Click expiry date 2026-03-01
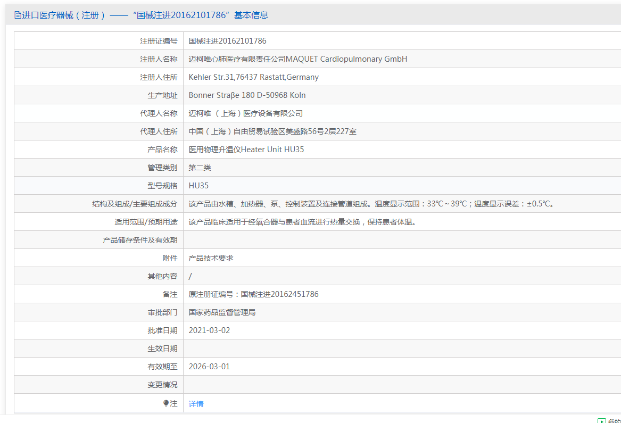Screen dimensions: 621x423 pos(209,367)
